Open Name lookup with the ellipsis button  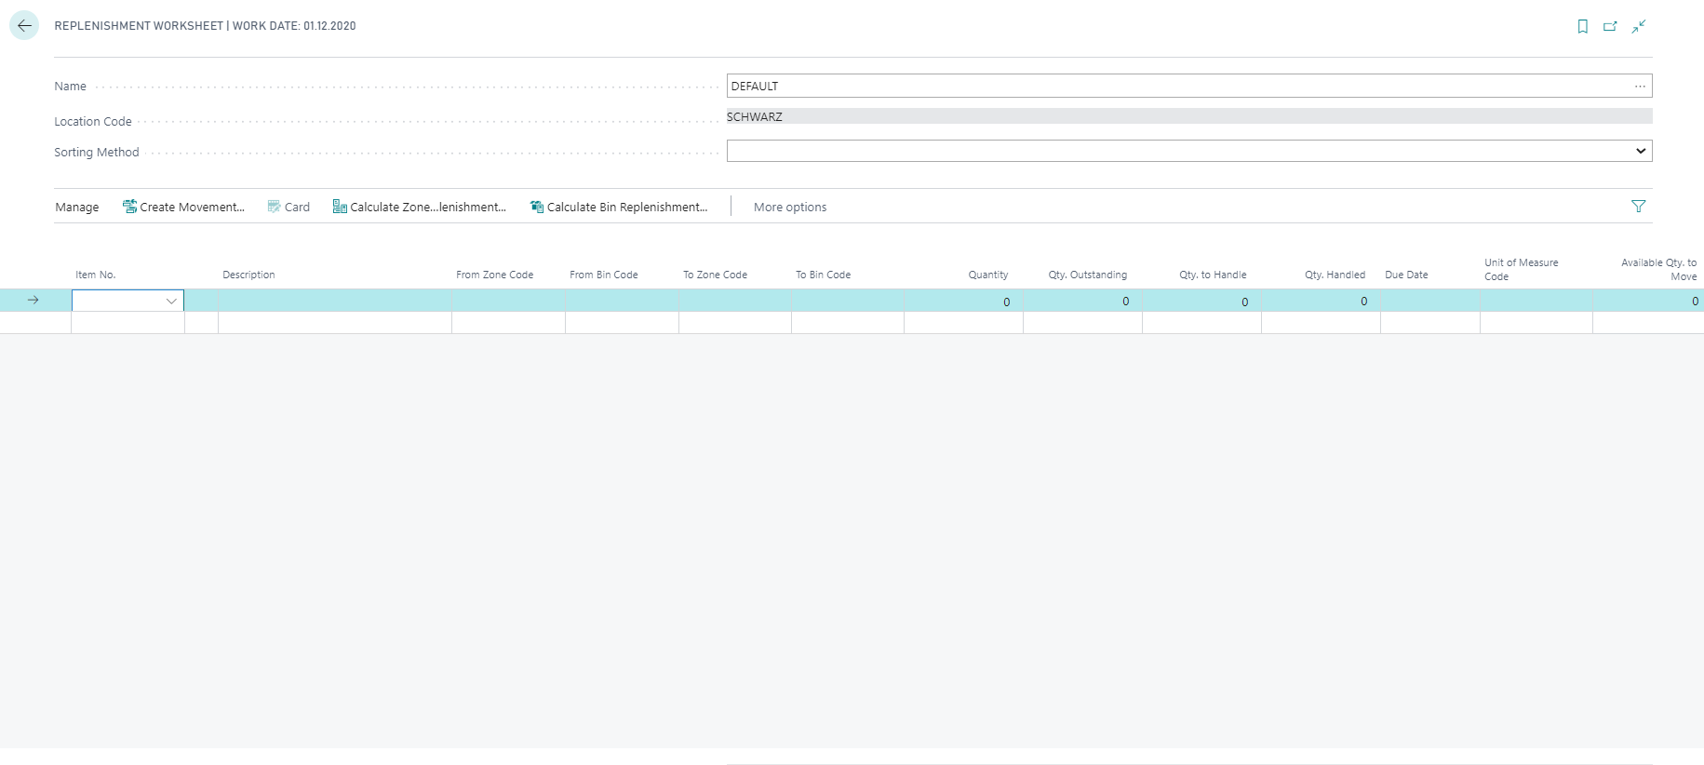pos(1640,87)
